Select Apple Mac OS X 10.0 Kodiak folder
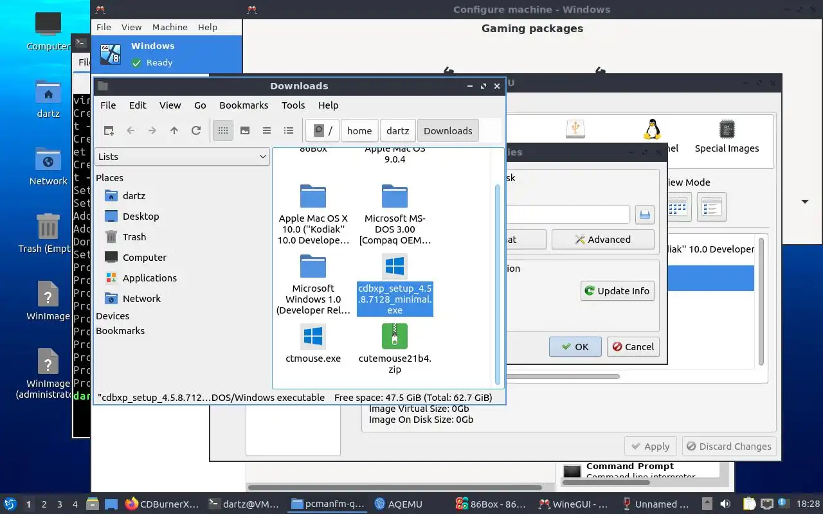 pyautogui.click(x=313, y=215)
